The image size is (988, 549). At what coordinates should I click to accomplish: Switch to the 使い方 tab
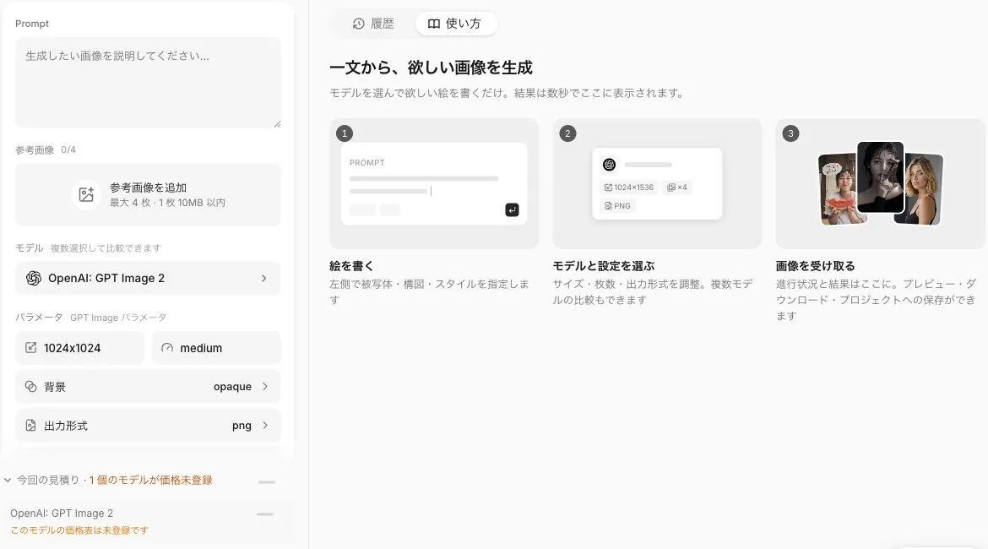[x=455, y=24]
